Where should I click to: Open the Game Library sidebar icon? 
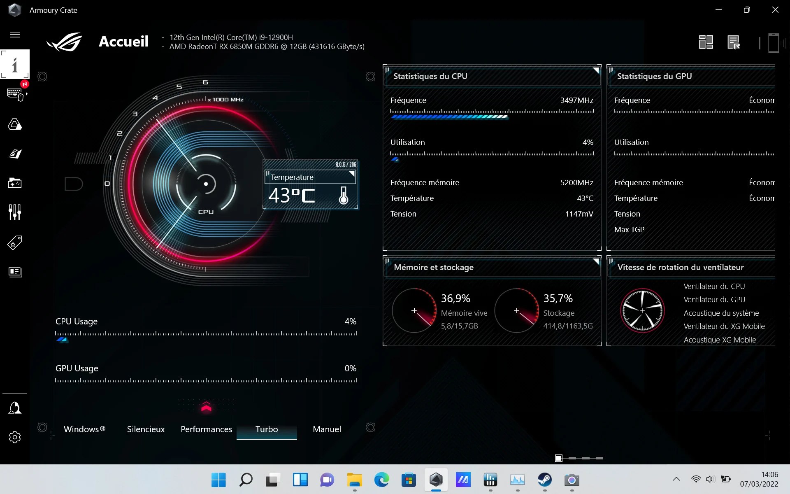[x=15, y=183]
